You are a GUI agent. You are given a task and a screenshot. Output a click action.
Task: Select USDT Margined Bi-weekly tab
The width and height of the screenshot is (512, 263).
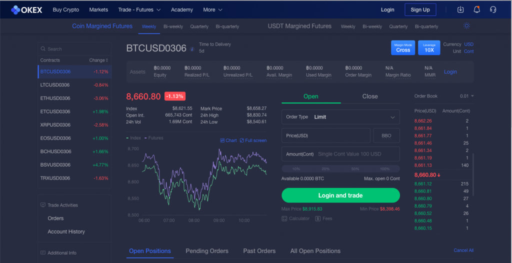[372, 26]
